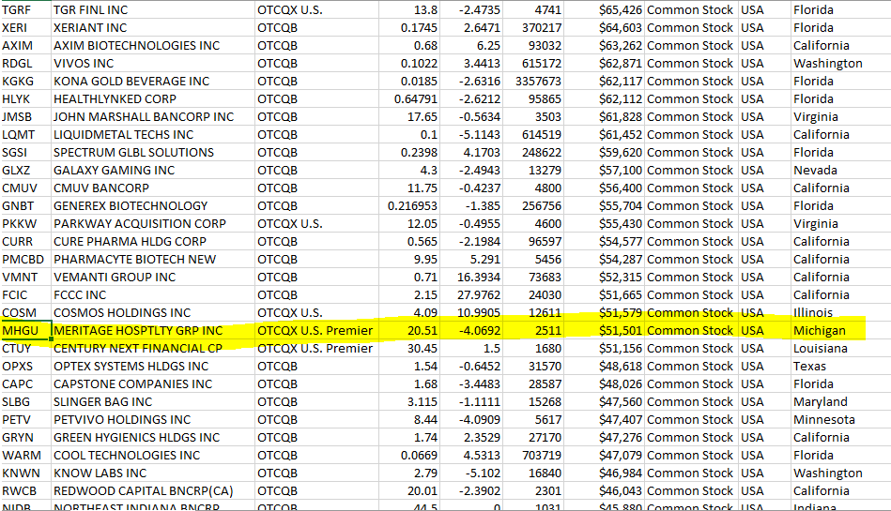Select OTCQX U.S. Premier cell in MHGU row

point(316,330)
